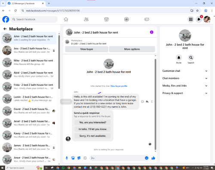Click the browser address bar URL

pos(53,11)
